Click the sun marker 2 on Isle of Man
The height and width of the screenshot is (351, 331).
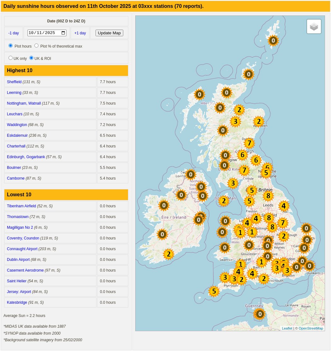(224, 201)
